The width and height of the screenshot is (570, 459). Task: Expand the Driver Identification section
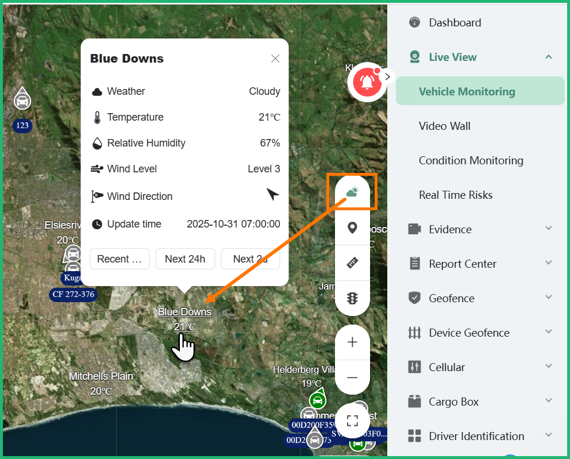click(x=548, y=436)
